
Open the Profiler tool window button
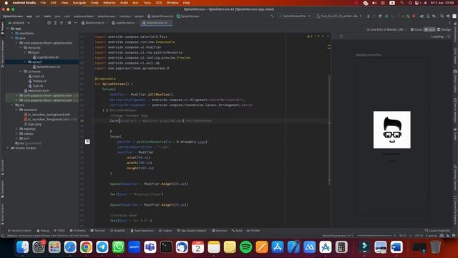(x=253, y=231)
